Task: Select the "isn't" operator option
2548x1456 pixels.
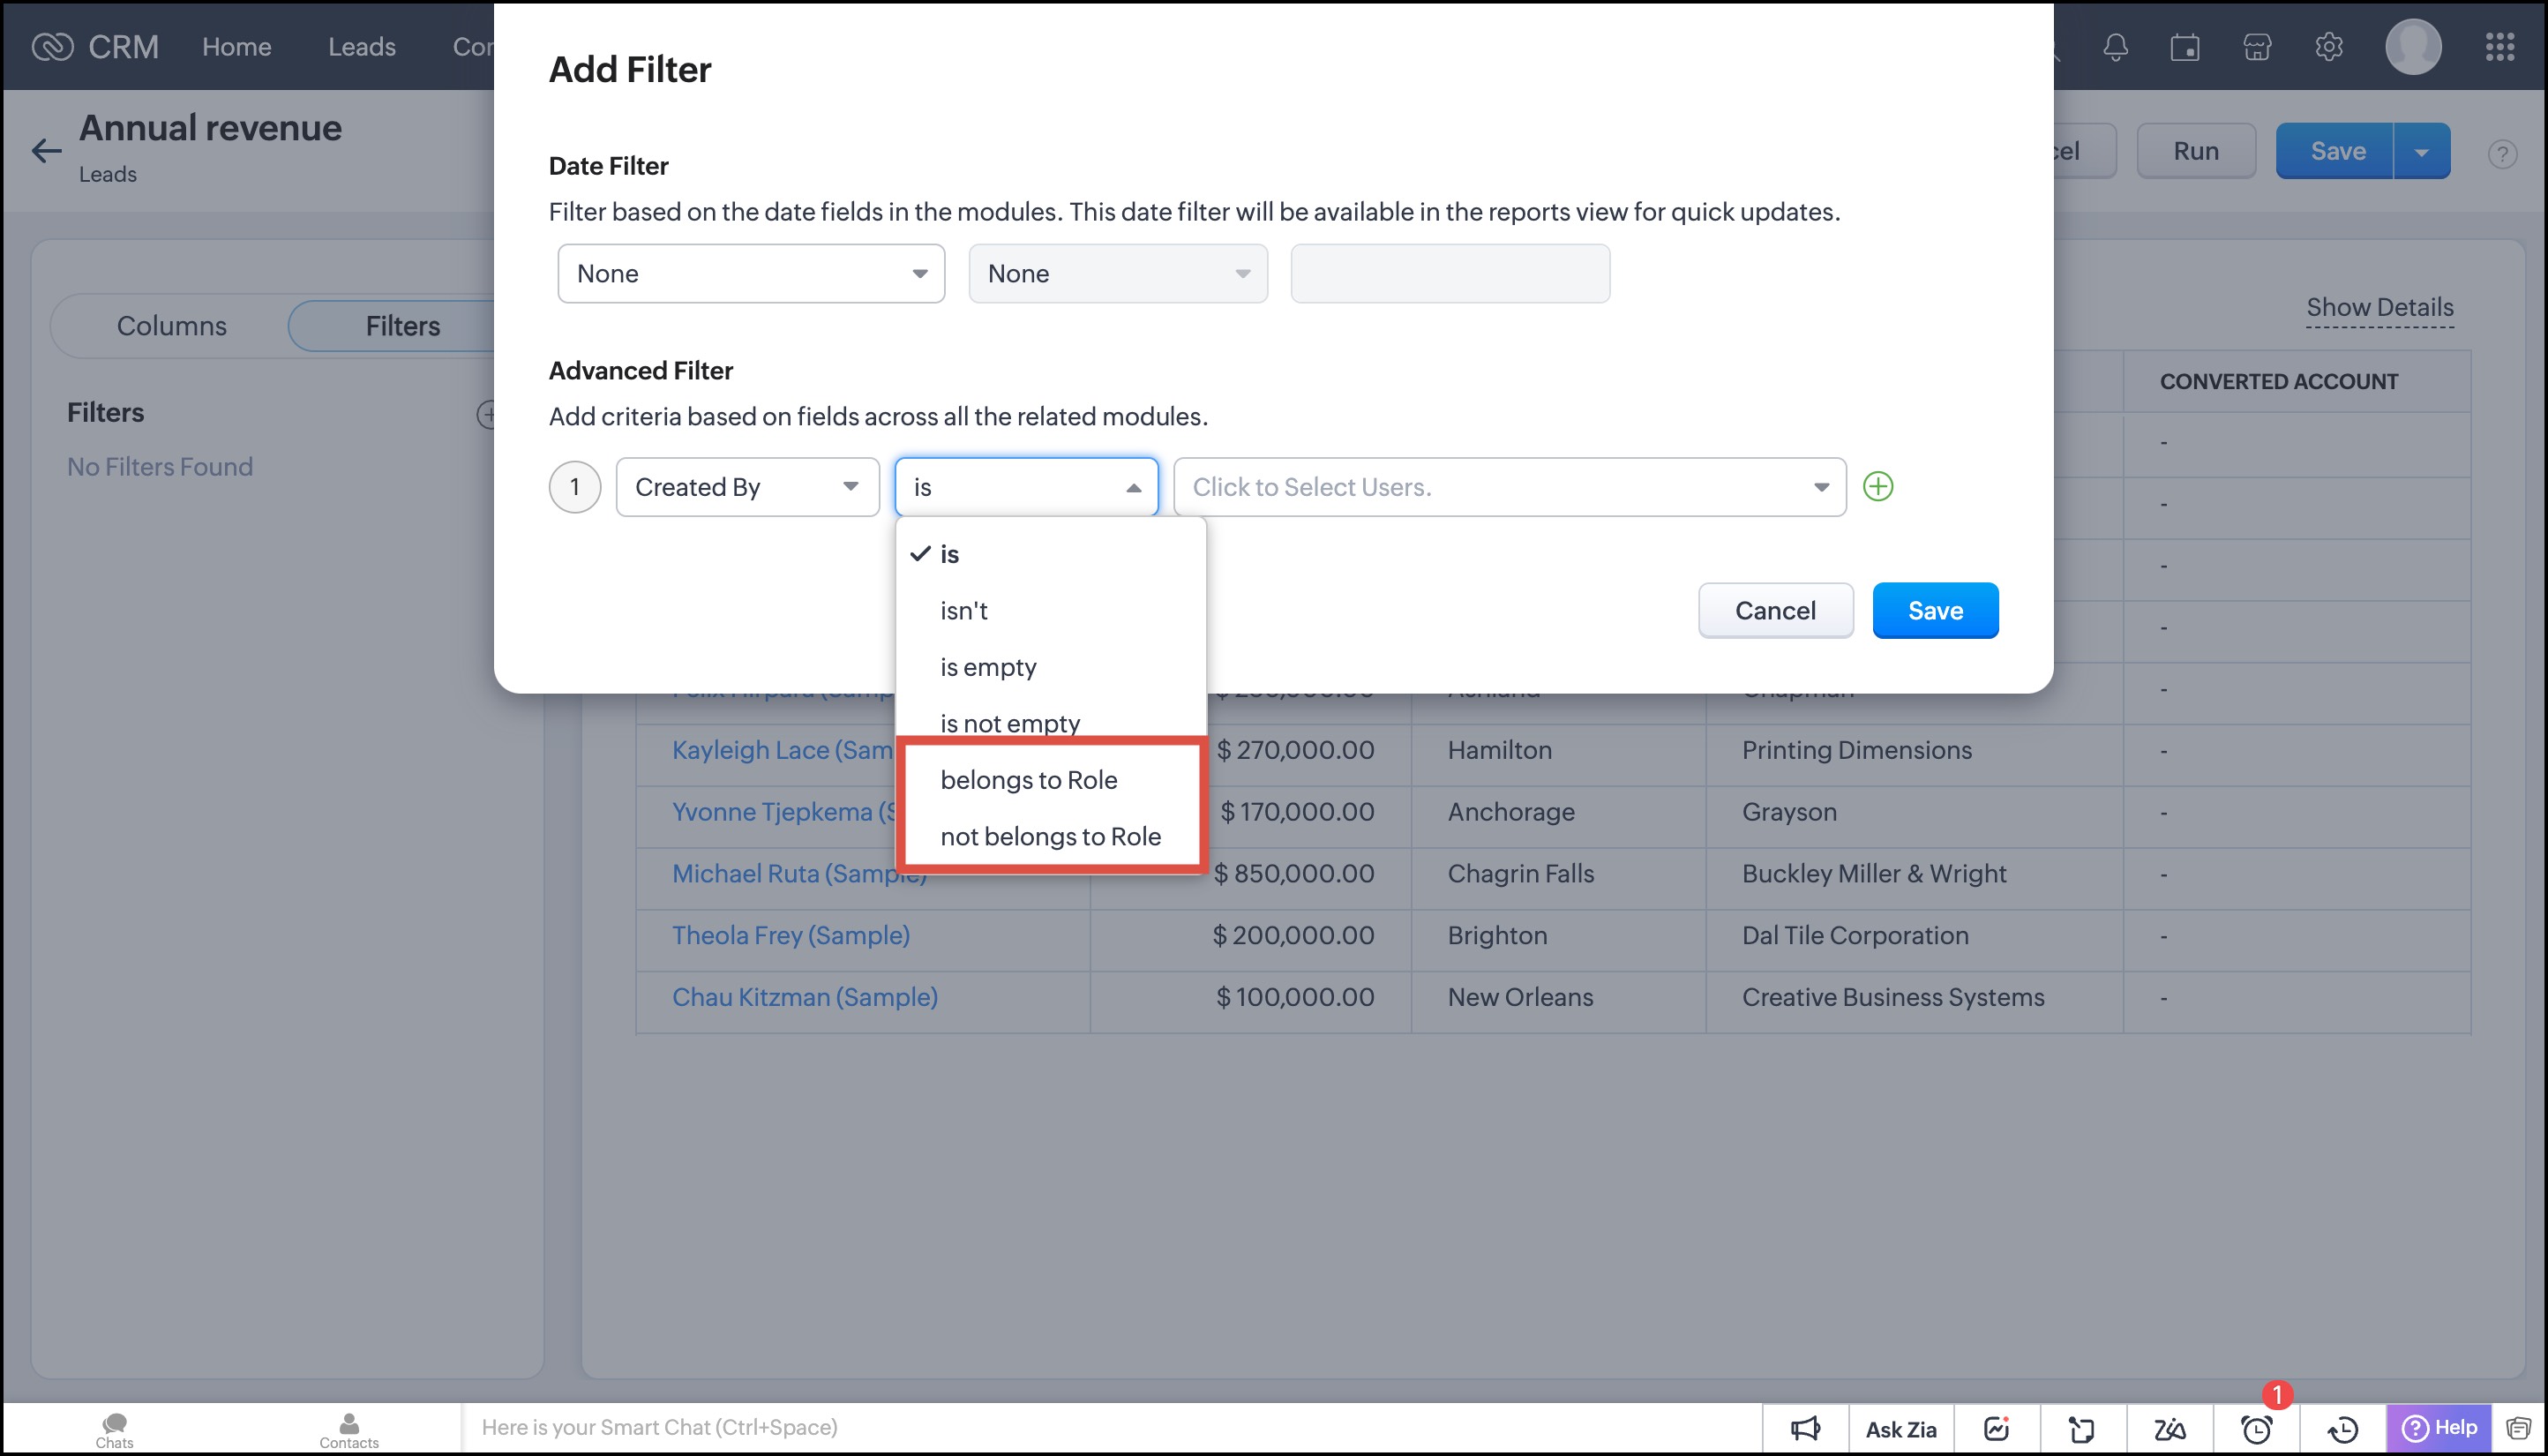Action: click(x=963, y=611)
